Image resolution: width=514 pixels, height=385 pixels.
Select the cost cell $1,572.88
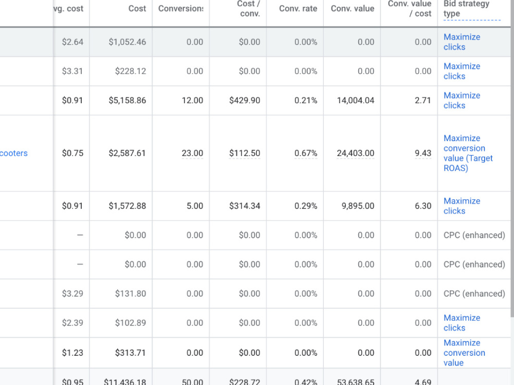point(127,206)
